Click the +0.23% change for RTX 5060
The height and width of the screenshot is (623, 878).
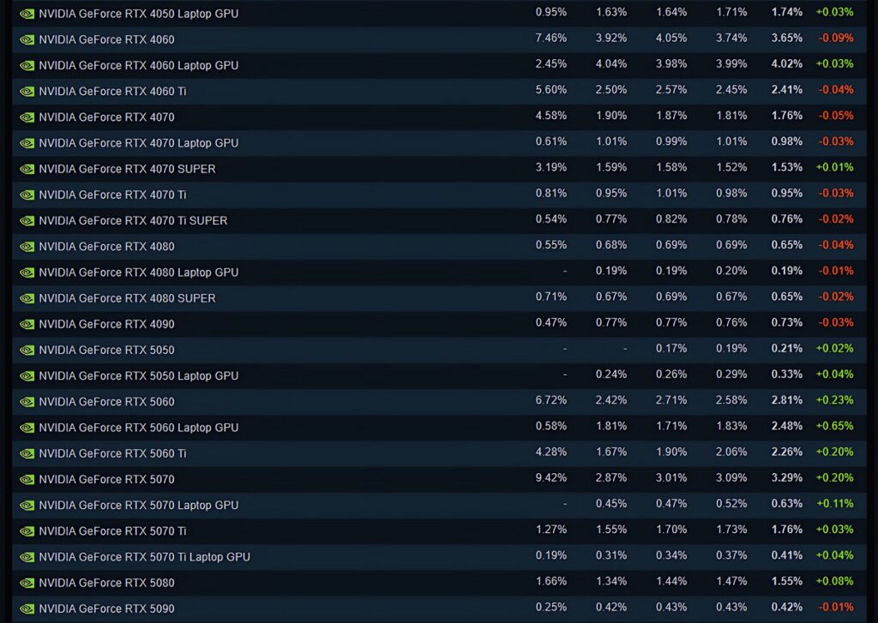(x=834, y=400)
